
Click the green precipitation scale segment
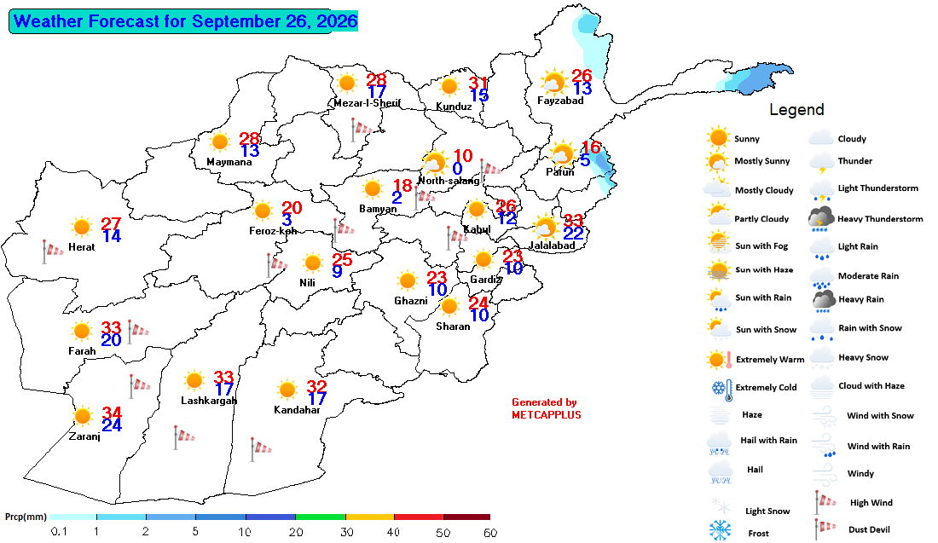pos(320,517)
